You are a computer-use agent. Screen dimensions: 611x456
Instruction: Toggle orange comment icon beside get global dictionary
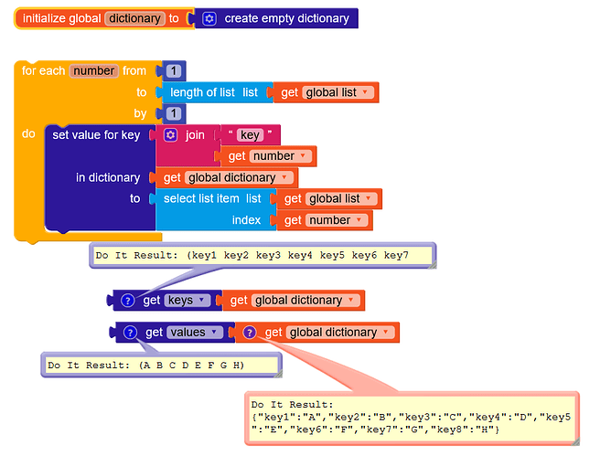click(250, 333)
